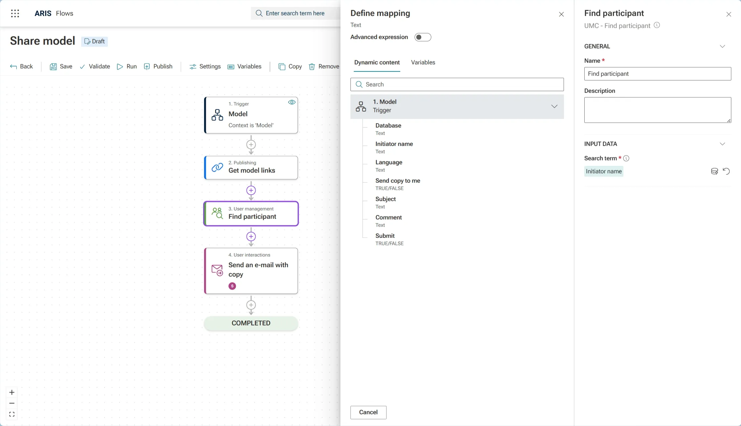Viewport: 741px width, 426px height.
Task: Toggle the Advanced expression switch
Action: (x=423, y=37)
